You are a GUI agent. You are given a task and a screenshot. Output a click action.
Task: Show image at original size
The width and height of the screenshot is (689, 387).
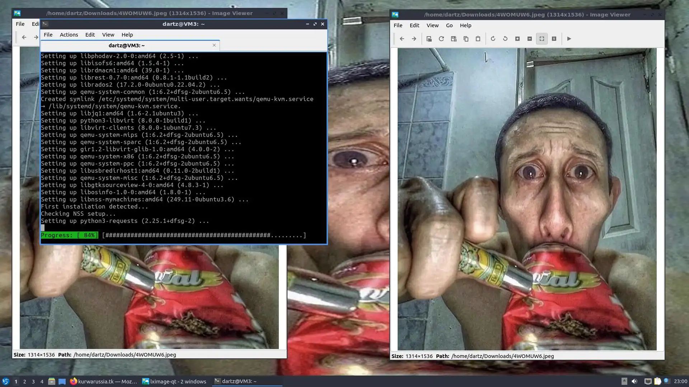[554, 39]
